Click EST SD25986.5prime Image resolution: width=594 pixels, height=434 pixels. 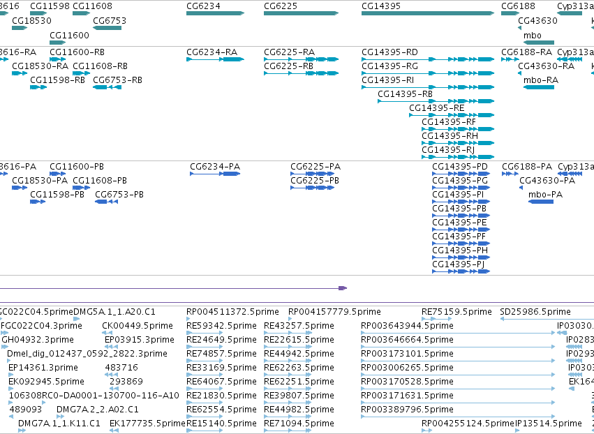coord(547,319)
